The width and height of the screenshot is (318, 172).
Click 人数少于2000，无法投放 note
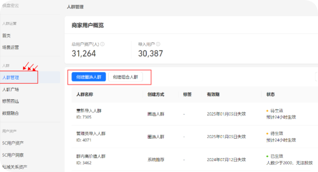[x=289, y=163]
